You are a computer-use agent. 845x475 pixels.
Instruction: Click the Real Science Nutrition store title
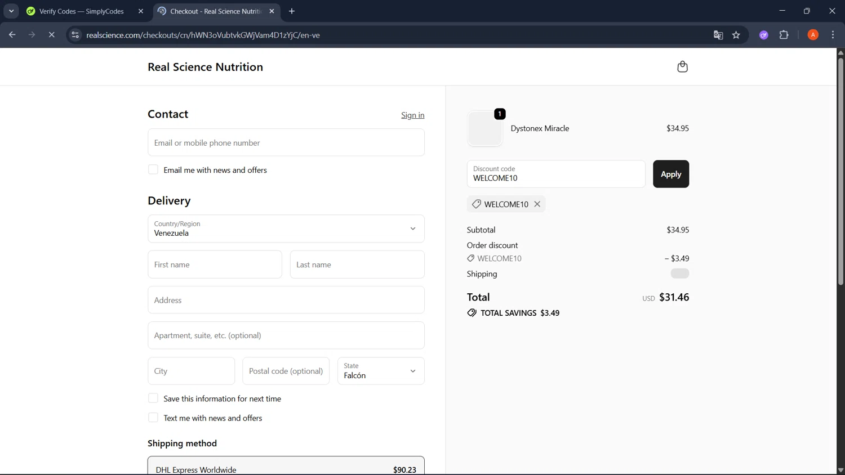point(205,67)
